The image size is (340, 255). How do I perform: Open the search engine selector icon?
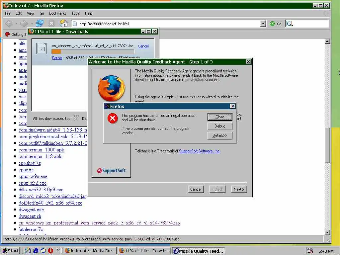click(290, 24)
